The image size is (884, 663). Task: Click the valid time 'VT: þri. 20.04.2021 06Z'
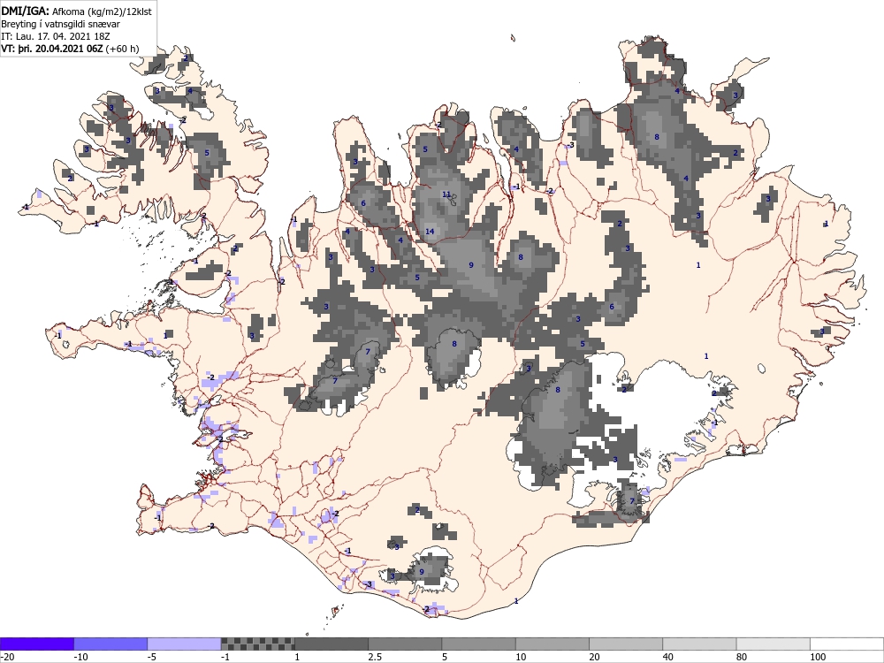pos(52,49)
